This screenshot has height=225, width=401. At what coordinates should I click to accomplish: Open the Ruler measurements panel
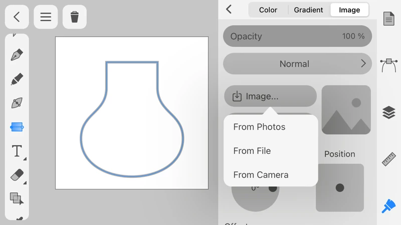pyautogui.click(x=389, y=159)
